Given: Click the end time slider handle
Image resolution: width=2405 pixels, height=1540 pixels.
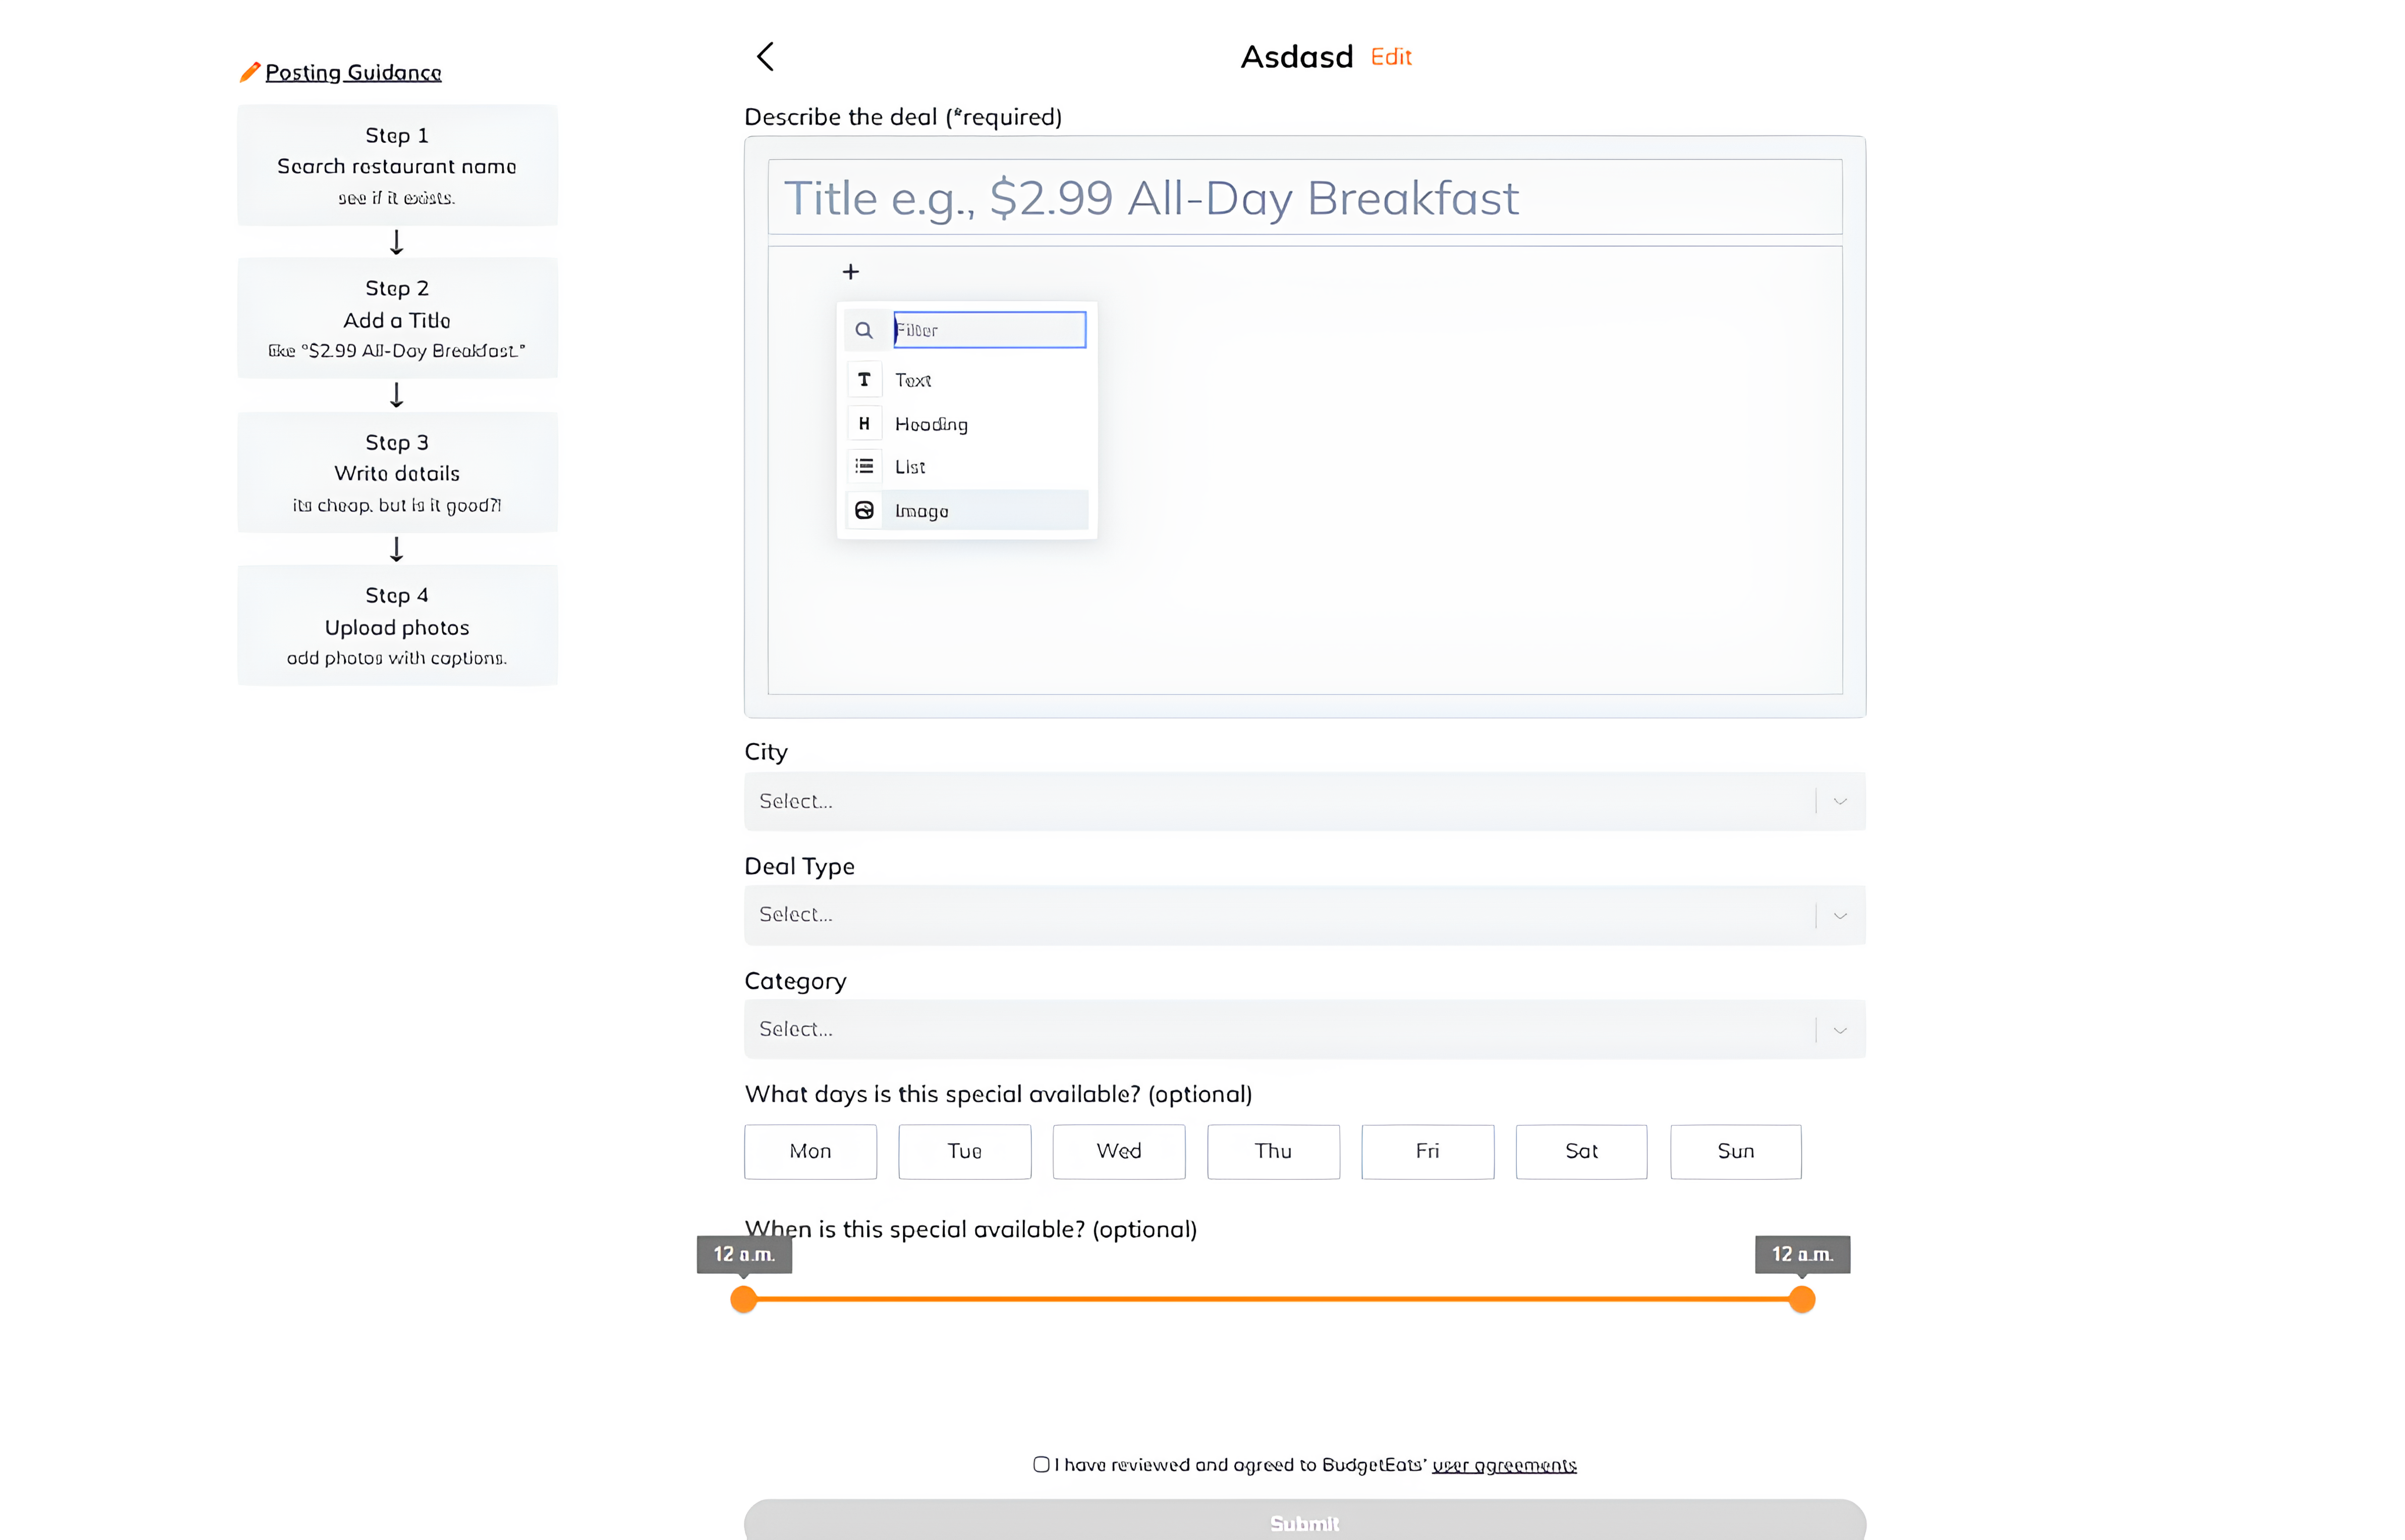Looking at the screenshot, I should tap(1802, 1299).
